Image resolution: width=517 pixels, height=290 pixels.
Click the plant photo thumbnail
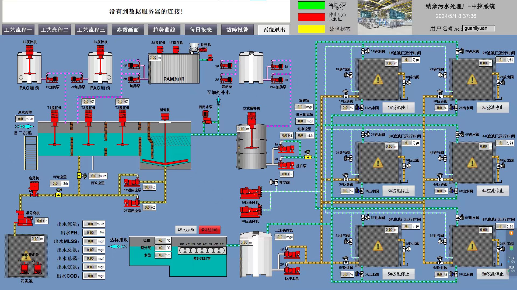(x=385, y=17)
